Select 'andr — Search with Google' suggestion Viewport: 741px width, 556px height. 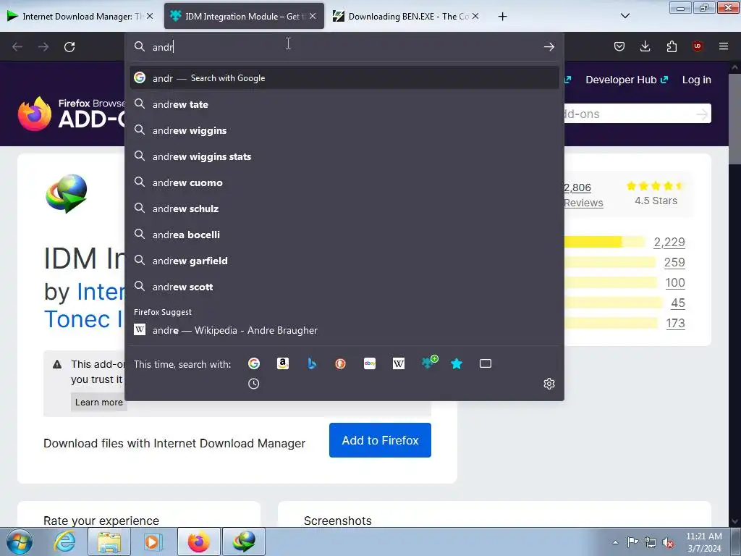click(344, 78)
